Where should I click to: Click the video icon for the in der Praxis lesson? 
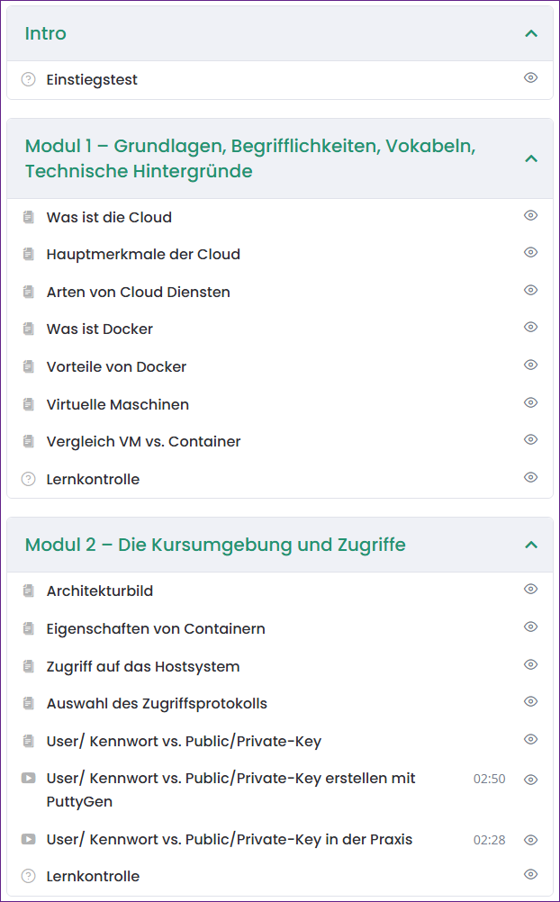[28, 839]
